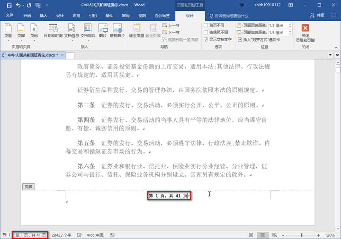The image size is (341, 239).
Task: Open word count 28423 个字
Action: tap(62, 235)
